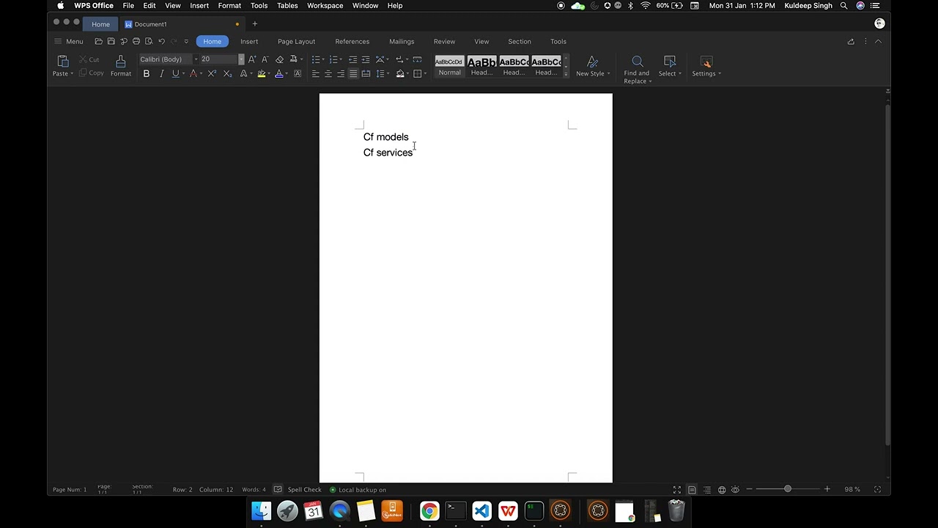Save the document using the floppy icon
Image resolution: width=938 pixels, height=528 pixels.
111,41
